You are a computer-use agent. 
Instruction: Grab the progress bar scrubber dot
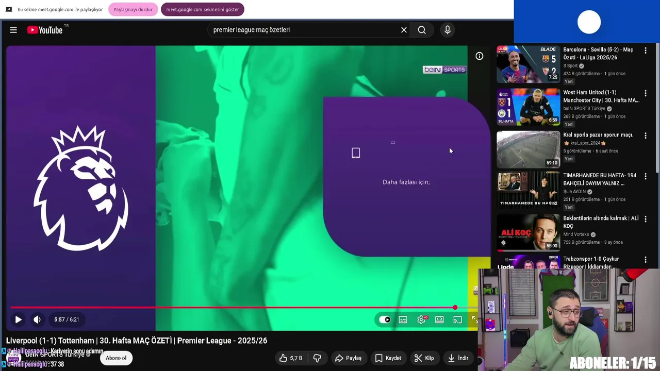coord(455,308)
